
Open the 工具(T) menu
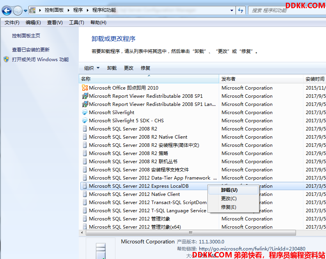coord(76,23)
